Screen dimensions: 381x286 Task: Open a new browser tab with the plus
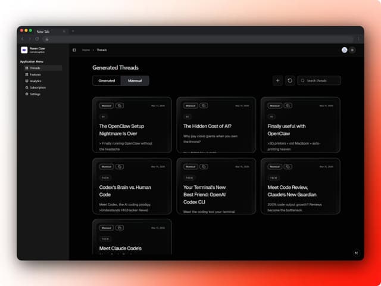click(x=73, y=31)
